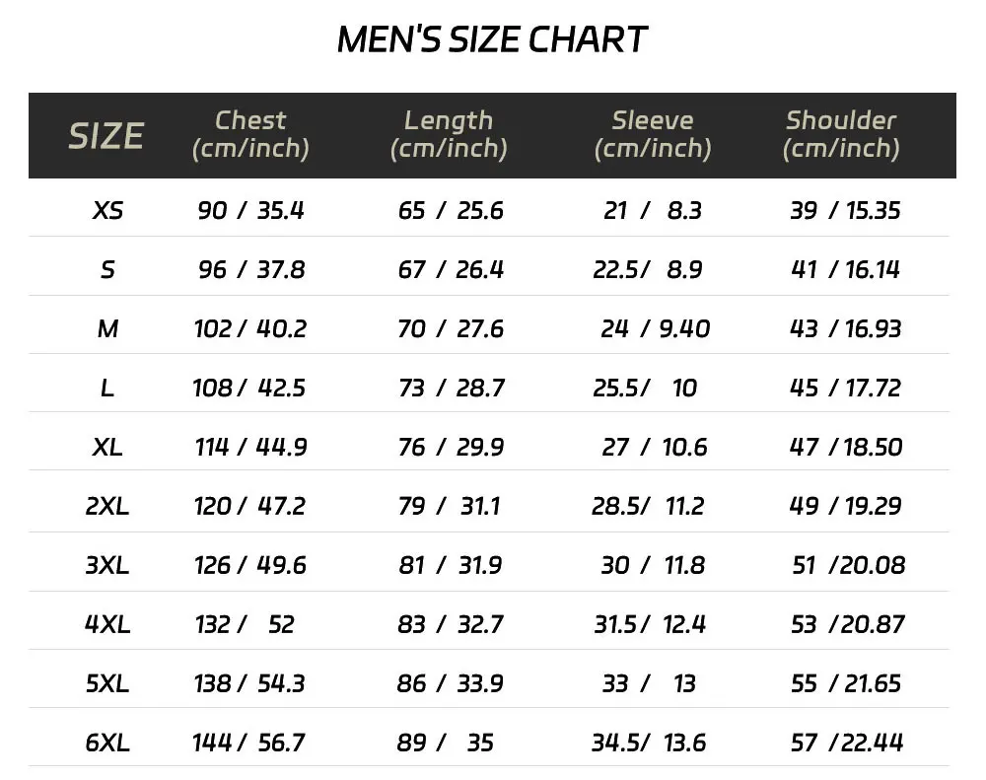Click the S size row label

pyautogui.click(x=107, y=269)
